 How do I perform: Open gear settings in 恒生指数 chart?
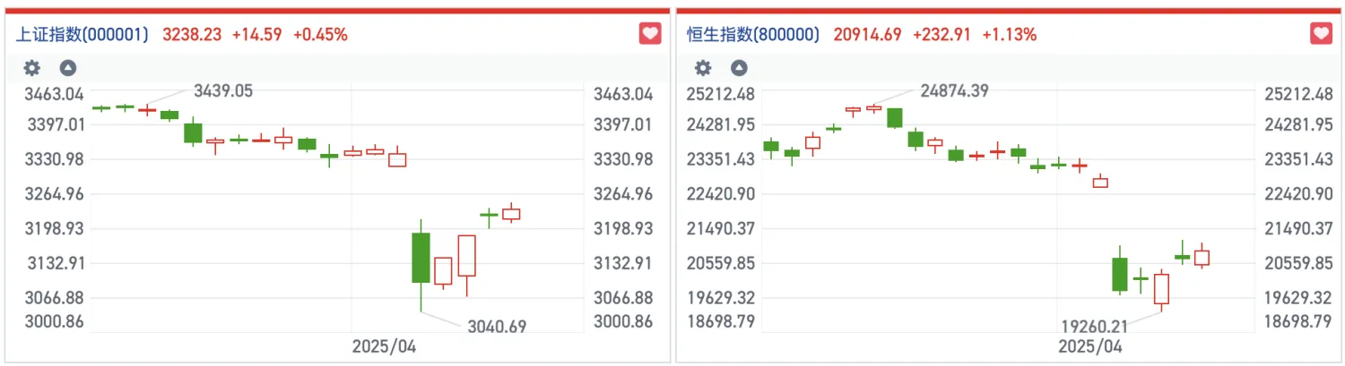(703, 68)
